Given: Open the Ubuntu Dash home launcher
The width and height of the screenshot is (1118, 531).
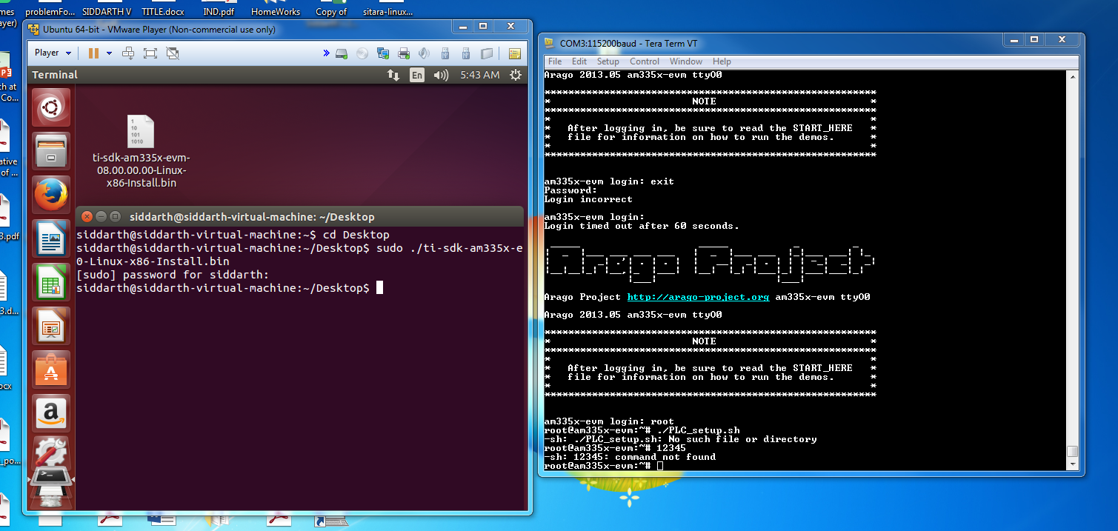Looking at the screenshot, I should [51, 108].
